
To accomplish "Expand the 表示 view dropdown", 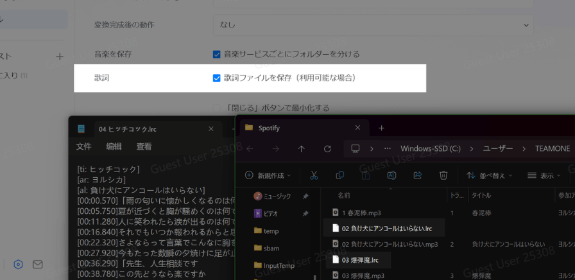I will point(544,175).
